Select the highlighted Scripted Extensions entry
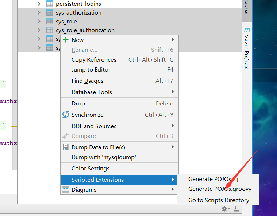 tap(119, 180)
